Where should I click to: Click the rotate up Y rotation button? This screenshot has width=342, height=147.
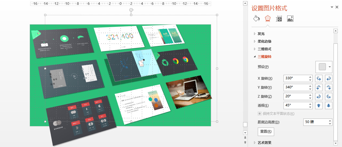pos(319,87)
